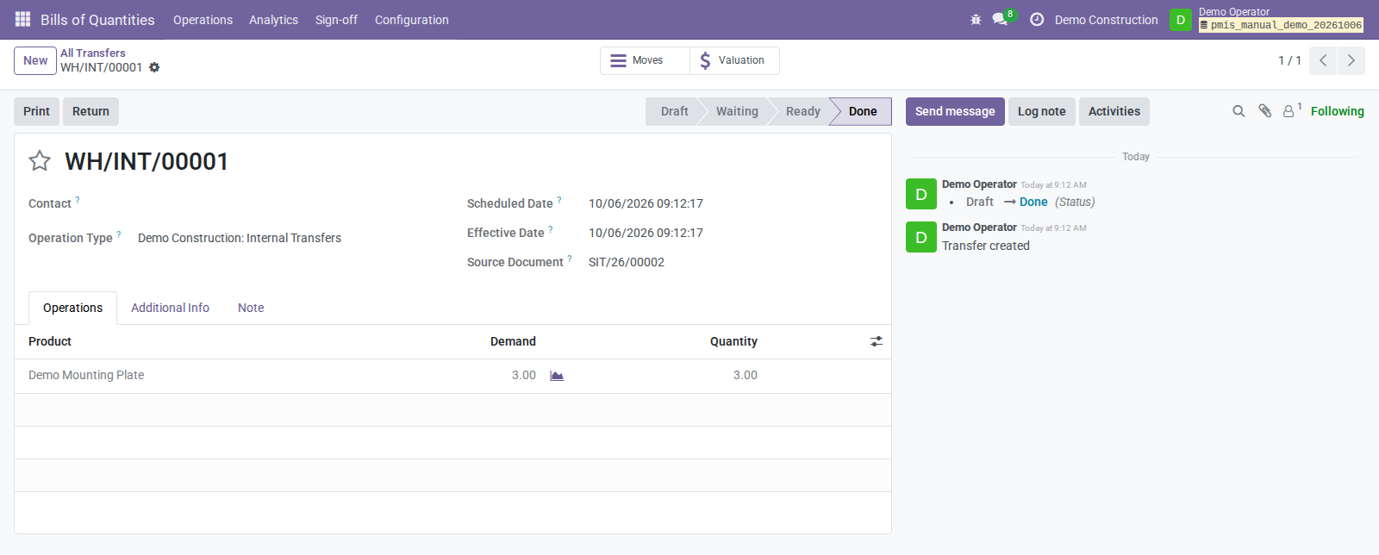This screenshot has width=1379, height=555.
Task: Go to next record arrow
Action: coord(1351,60)
